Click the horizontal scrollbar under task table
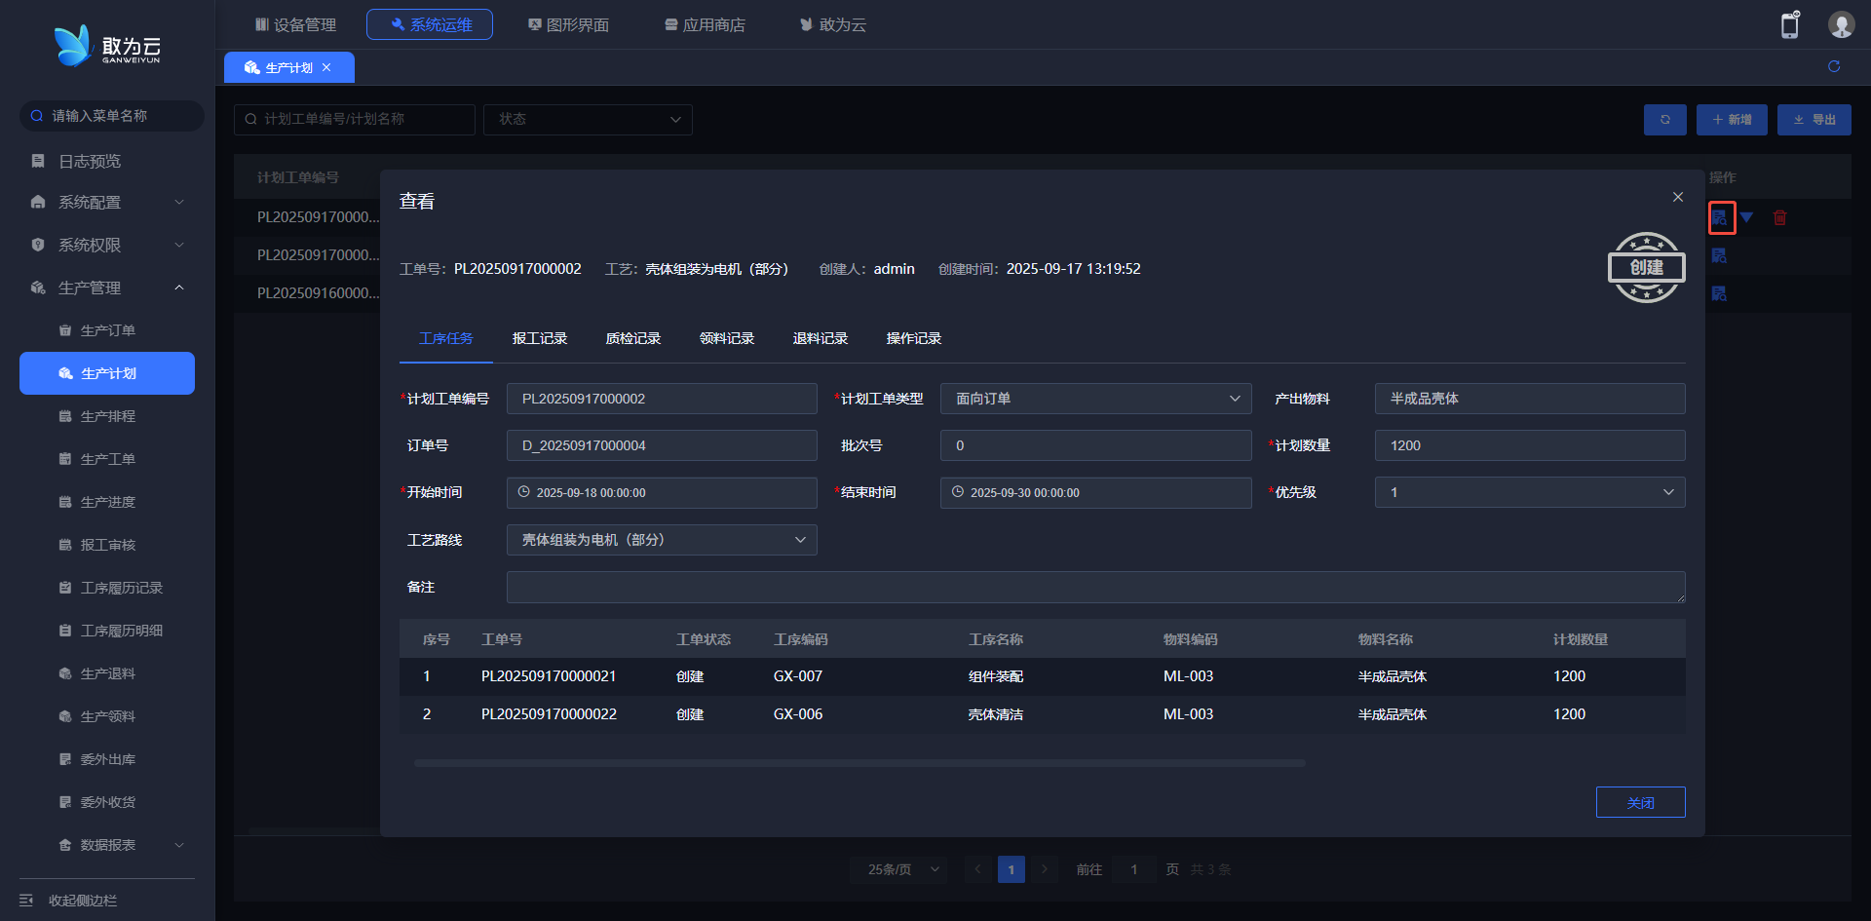Screen dimensions: 1871x921 pyautogui.click(x=859, y=763)
